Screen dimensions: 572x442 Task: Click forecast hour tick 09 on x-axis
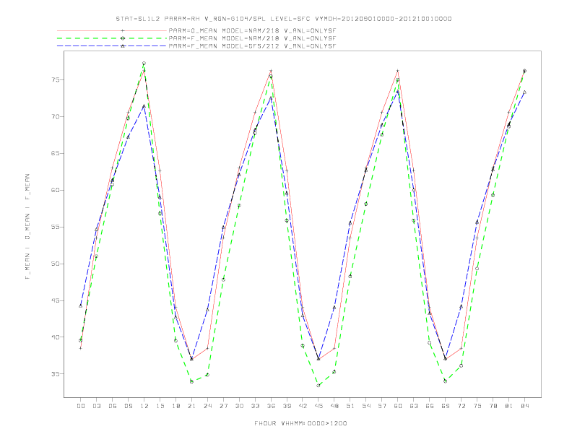pyautogui.click(x=128, y=406)
